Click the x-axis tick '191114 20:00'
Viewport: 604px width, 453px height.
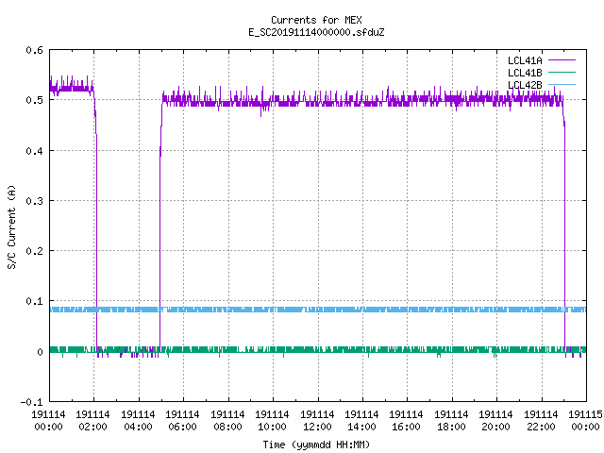[495, 421]
